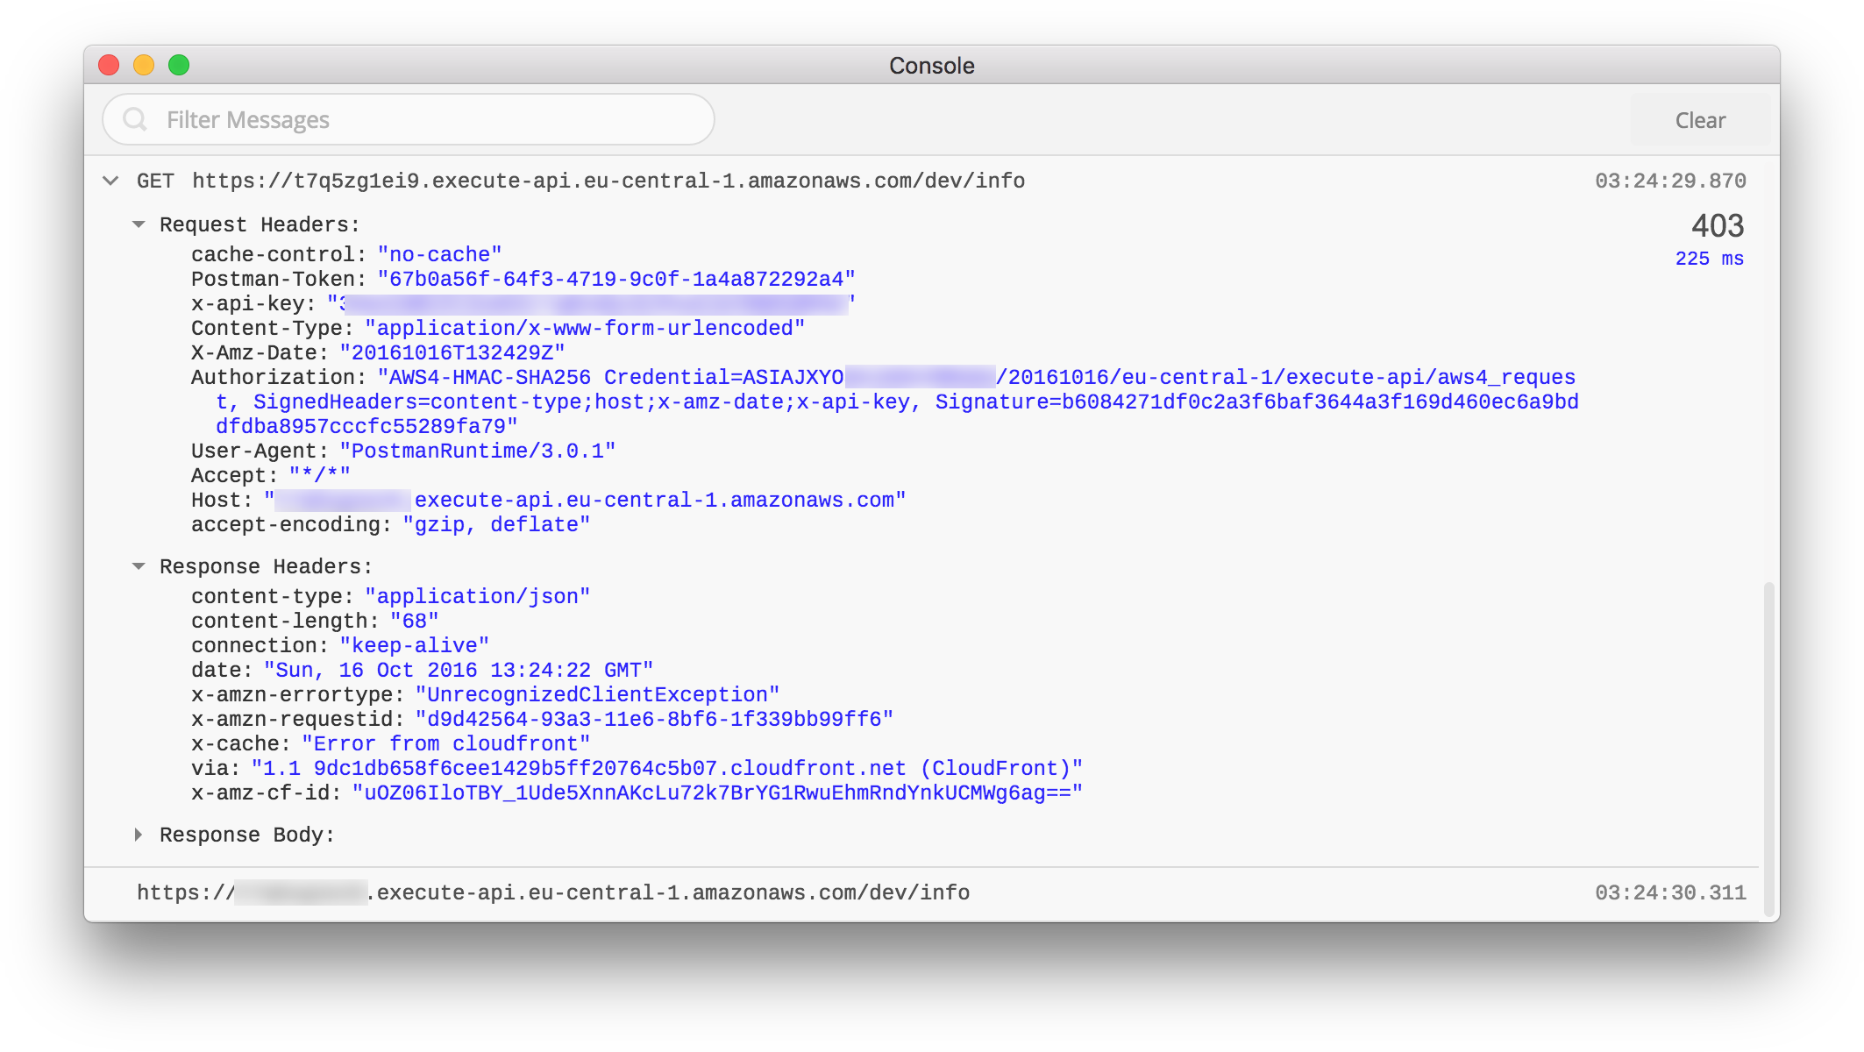1864x1052 pixels.
Task: Expand the Response Body section
Action: click(139, 835)
